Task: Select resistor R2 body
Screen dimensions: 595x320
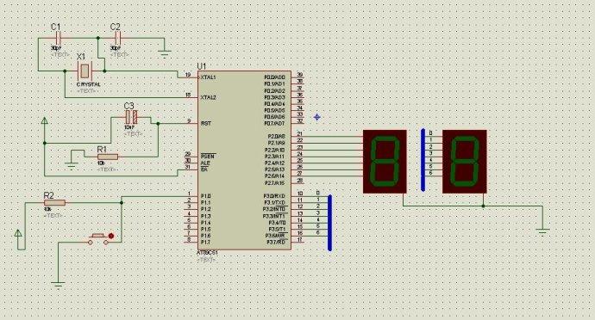Action: pos(54,203)
